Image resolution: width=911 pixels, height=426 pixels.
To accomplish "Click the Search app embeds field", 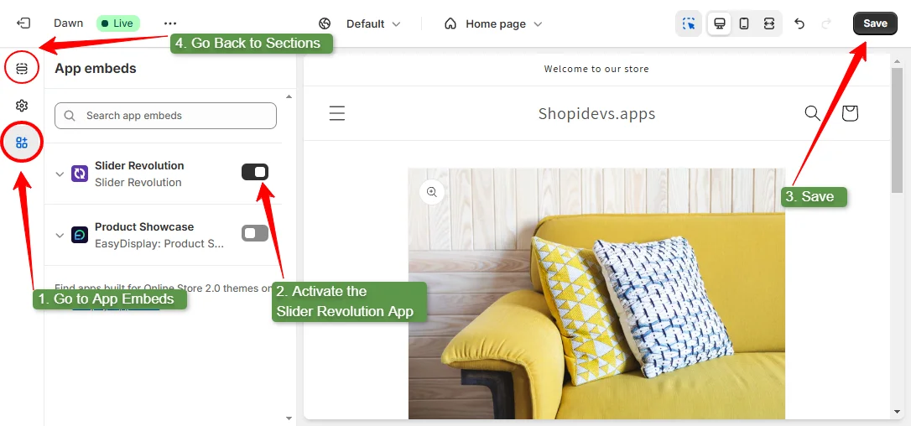I will [x=165, y=116].
